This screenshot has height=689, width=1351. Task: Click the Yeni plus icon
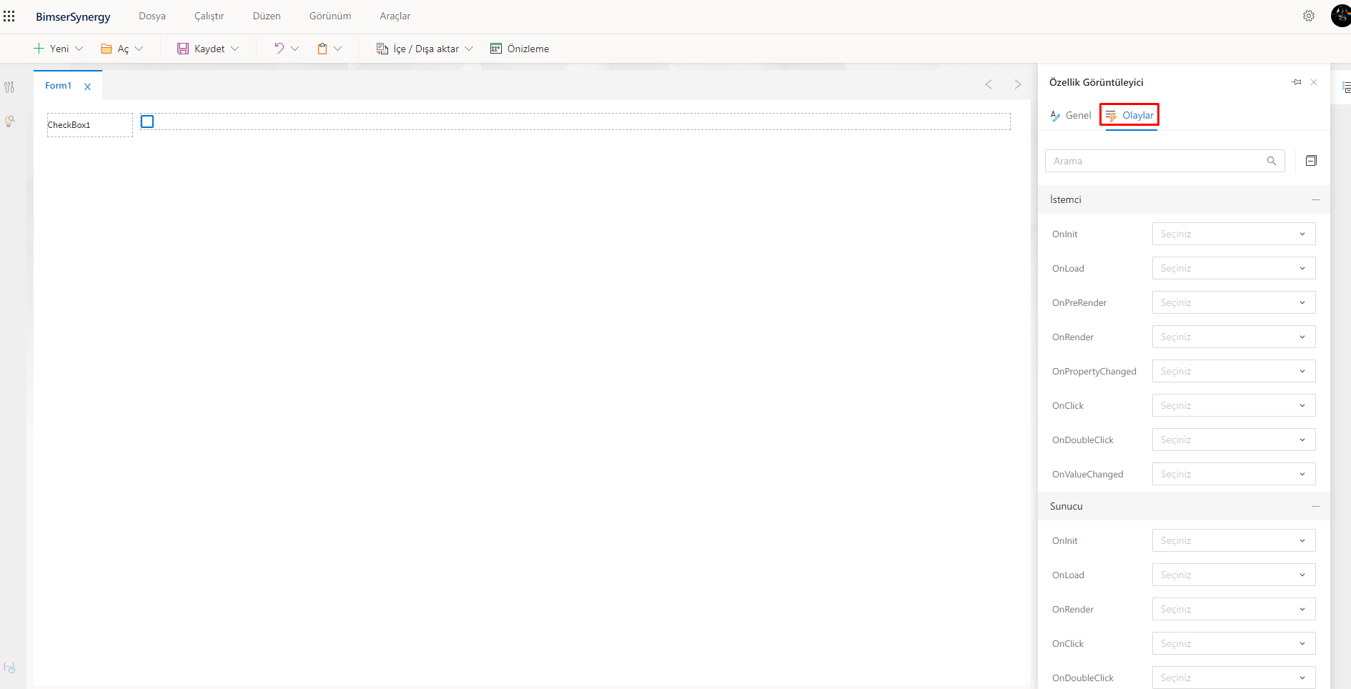[x=39, y=49]
